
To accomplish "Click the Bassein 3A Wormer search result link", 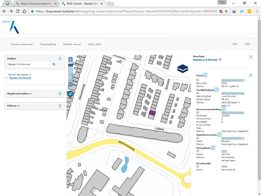I will click(x=20, y=78).
